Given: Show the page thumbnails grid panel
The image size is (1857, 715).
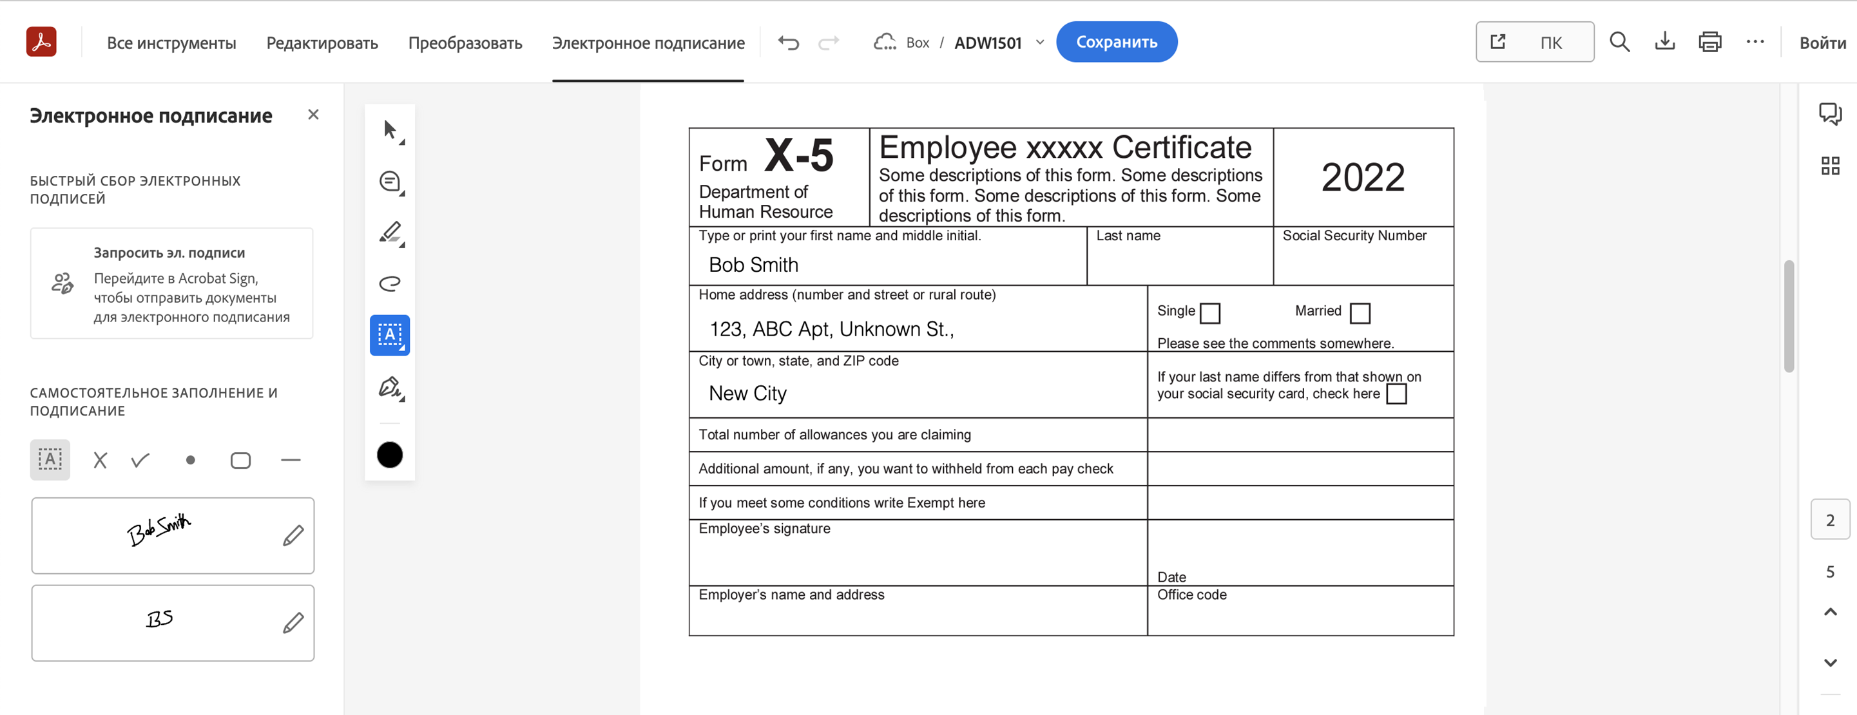Looking at the screenshot, I should (1829, 166).
